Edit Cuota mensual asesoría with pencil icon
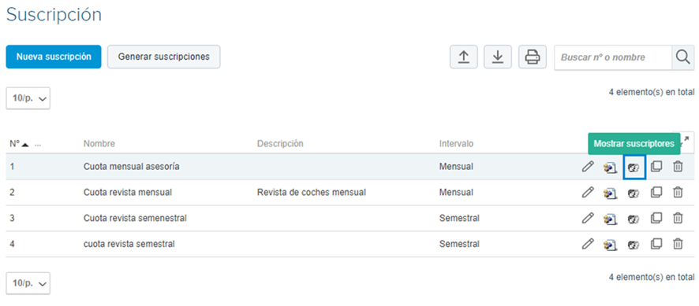 tap(588, 167)
